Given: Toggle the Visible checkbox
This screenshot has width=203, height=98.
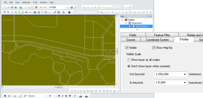Looking at the screenshot, I should point(127,48).
